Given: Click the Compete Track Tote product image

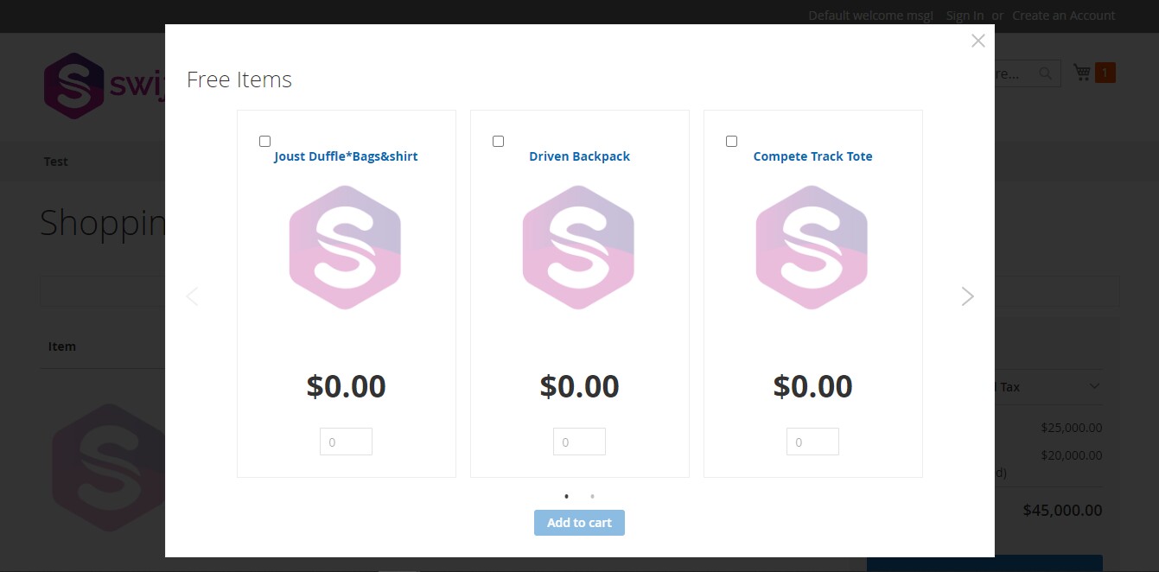Looking at the screenshot, I should pos(812,247).
